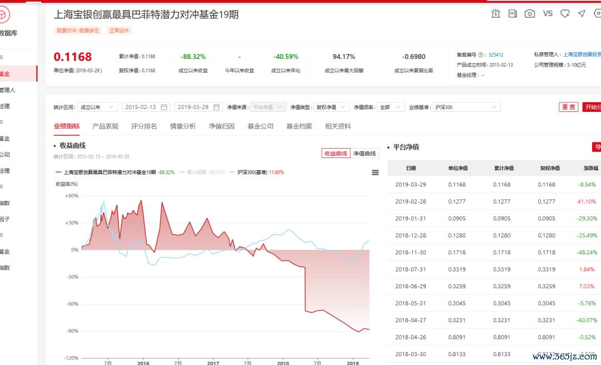Click help question mark beside 备案编号
The height and width of the screenshot is (365, 601).
coord(481,55)
